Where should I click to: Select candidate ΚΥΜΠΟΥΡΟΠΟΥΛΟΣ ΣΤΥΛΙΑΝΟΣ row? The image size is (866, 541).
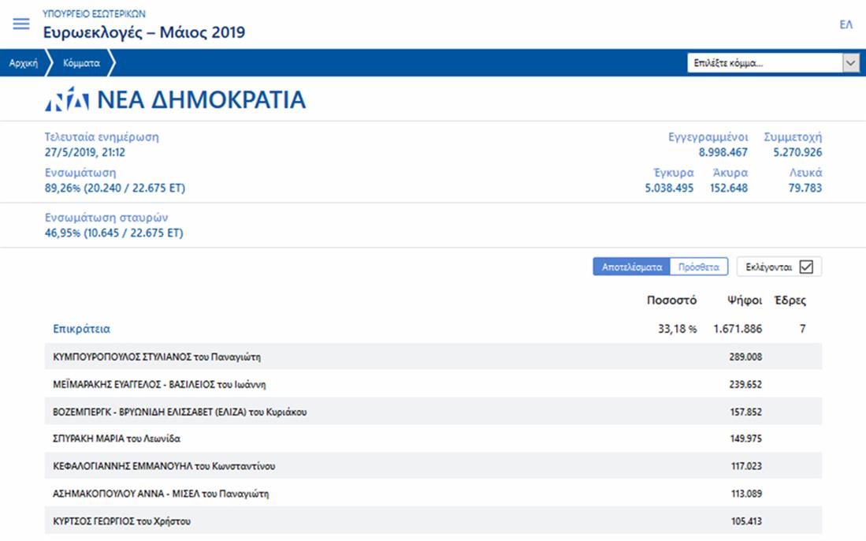coord(157,356)
